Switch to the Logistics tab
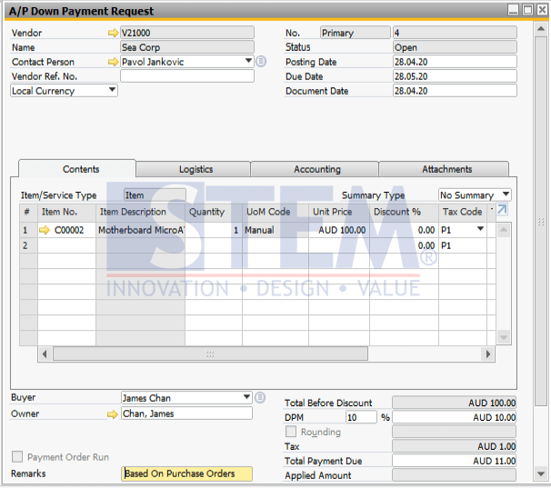The image size is (551, 488). 194,169
